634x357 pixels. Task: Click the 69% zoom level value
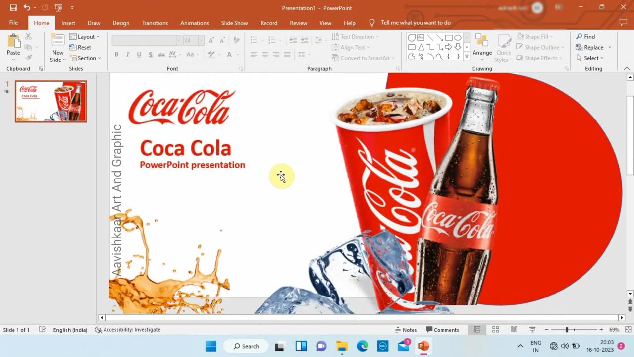[614, 330]
